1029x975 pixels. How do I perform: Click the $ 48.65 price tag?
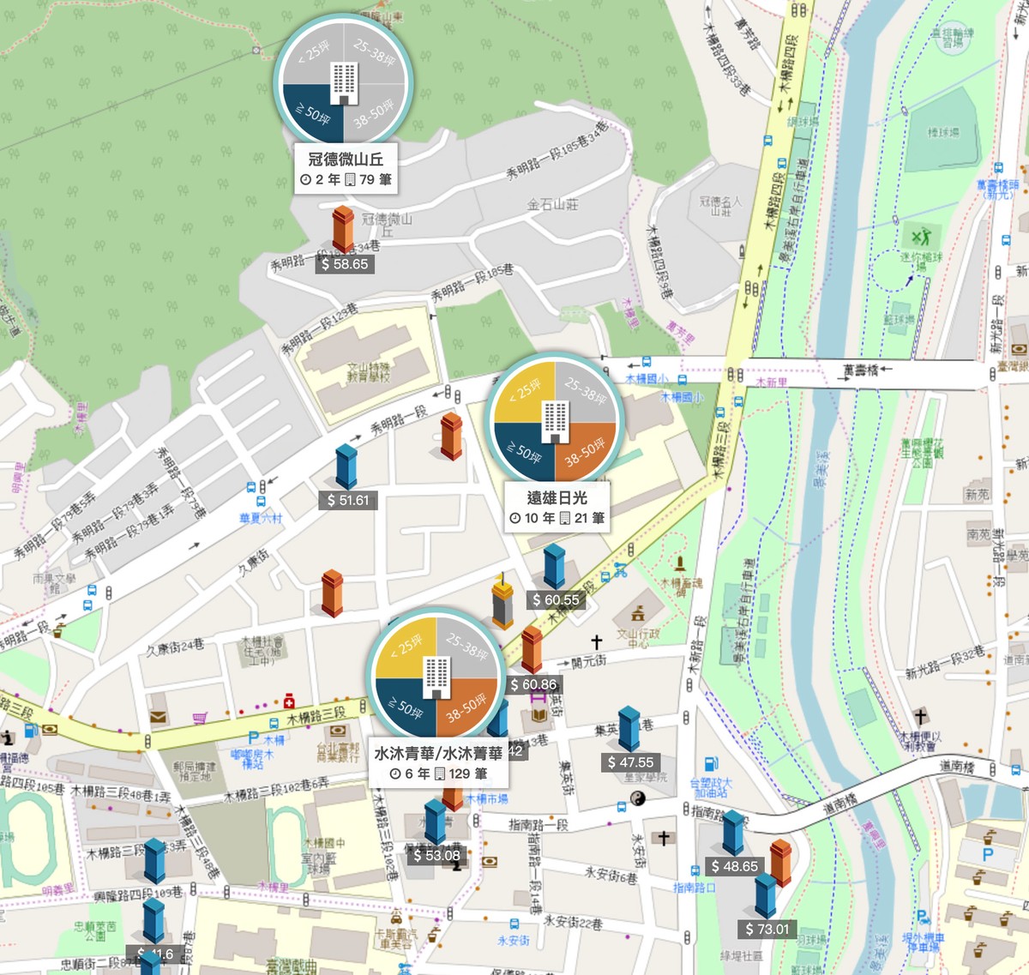[735, 866]
